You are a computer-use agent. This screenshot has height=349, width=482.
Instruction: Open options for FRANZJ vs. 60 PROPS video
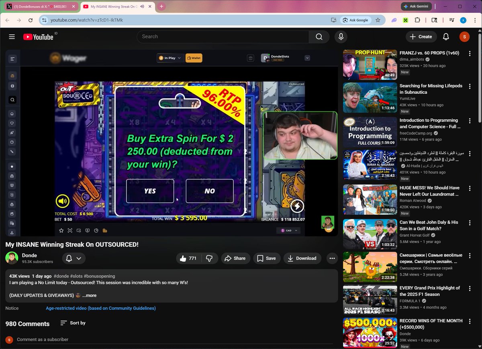coord(470,54)
